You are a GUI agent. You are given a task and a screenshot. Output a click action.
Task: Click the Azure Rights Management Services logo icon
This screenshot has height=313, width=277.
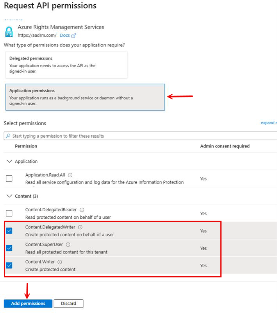(9, 31)
